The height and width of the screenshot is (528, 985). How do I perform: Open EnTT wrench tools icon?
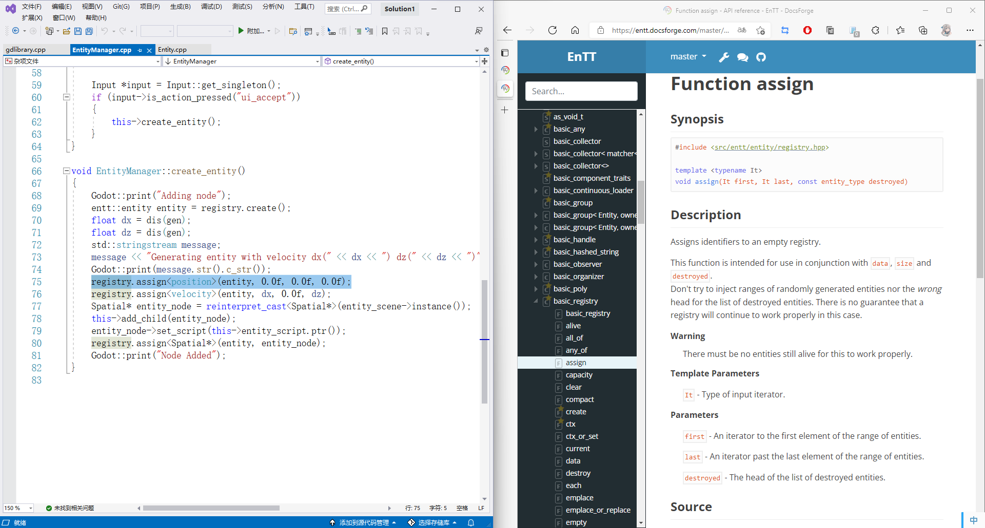click(724, 57)
